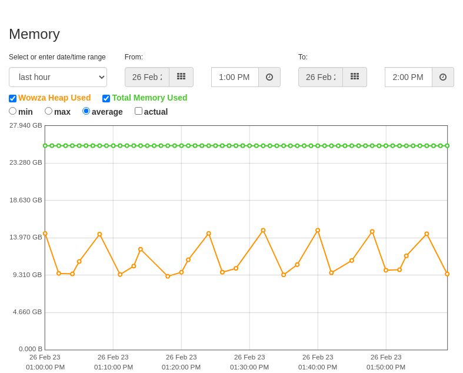The width and height of the screenshot is (463, 373).
Task: Open the From date calendar grid icon
Action: tap(181, 77)
